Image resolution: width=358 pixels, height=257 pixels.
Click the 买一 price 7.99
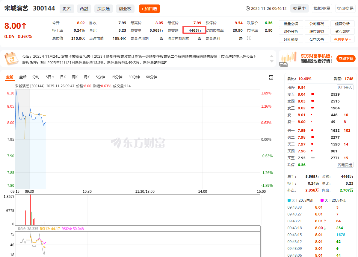pyautogui.click(x=301, y=130)
